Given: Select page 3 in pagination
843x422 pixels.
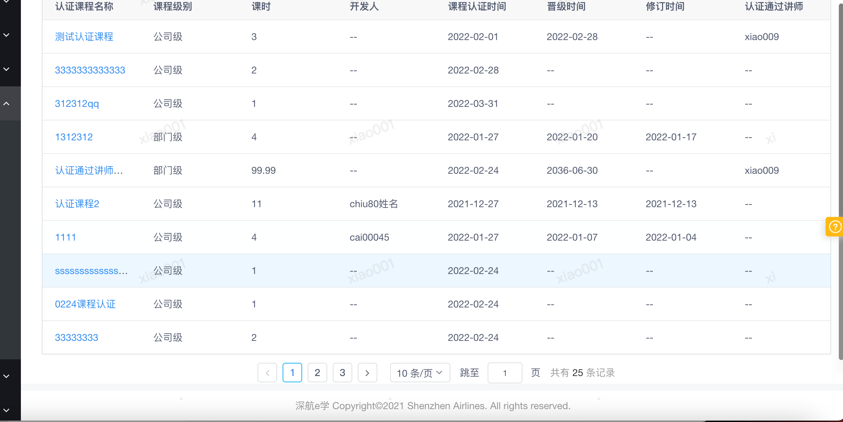Looking at the screenshot, I should 342,373.
